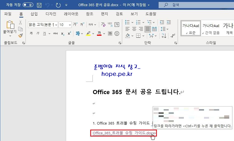The image size is (234, 141).
Task: Switch to the 검토 tab
Action: click(119, 14)
